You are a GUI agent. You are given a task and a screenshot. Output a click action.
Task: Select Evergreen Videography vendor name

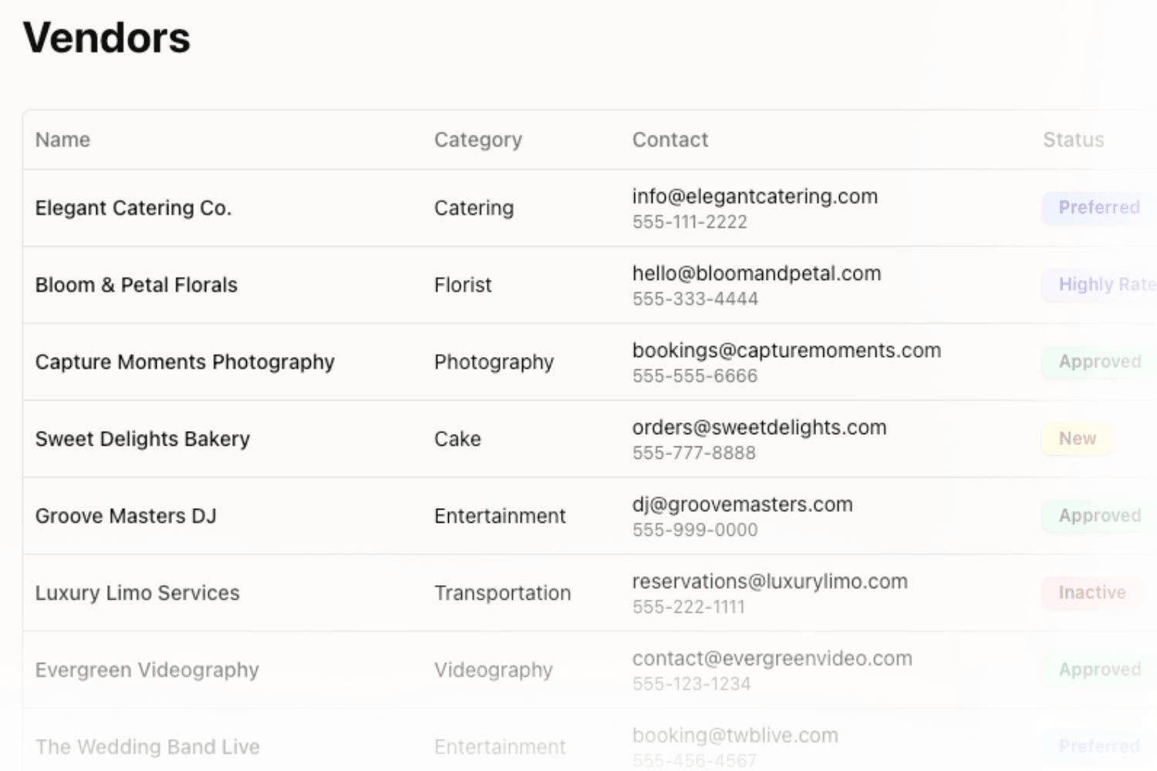click(x=147, y=670)
